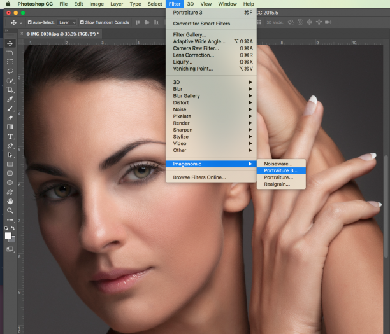The image size is (390, 334).
Task: Select the Brush tool
Action: (10, 109)
